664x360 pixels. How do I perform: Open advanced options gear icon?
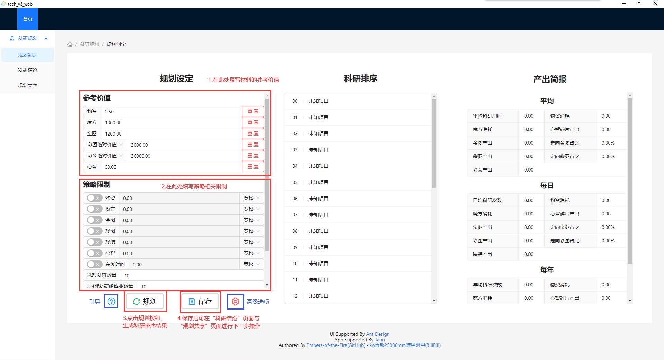coord(236,302)
